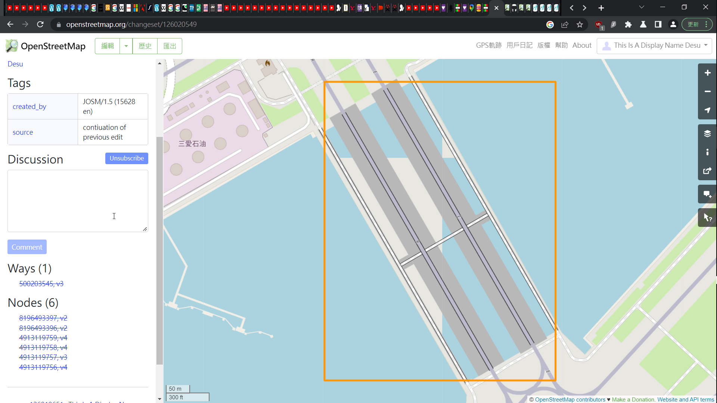Click the OpenStreetMap logo

tap(11, 46)
